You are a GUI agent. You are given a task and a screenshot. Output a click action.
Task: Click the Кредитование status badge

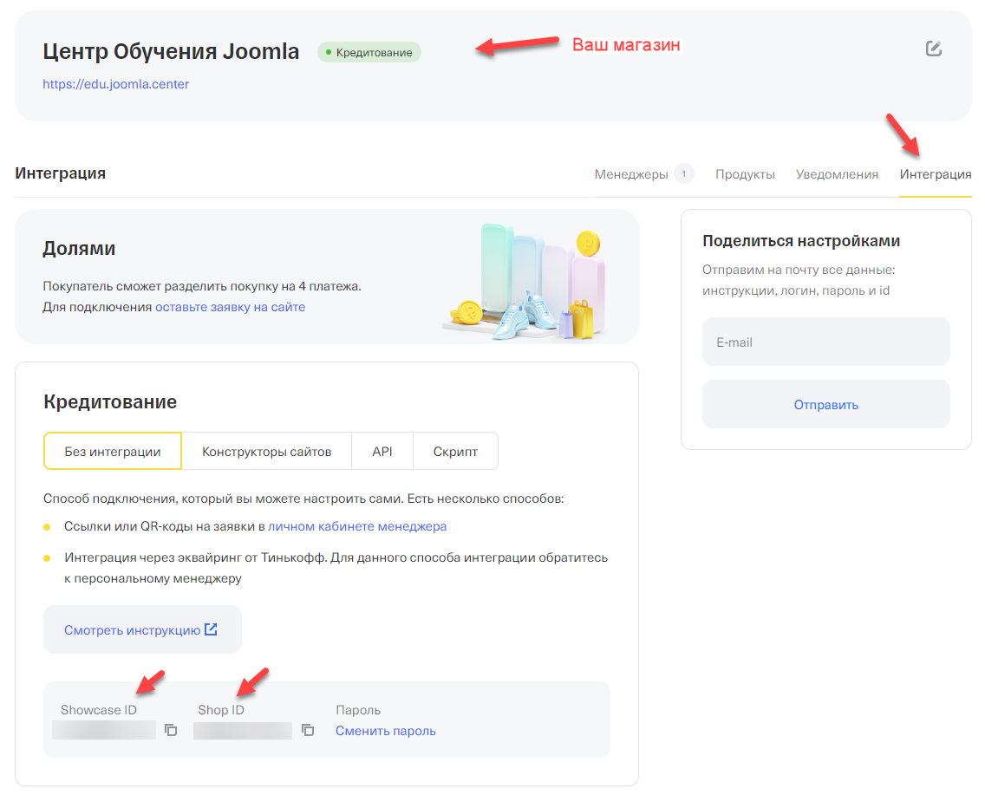369,52
